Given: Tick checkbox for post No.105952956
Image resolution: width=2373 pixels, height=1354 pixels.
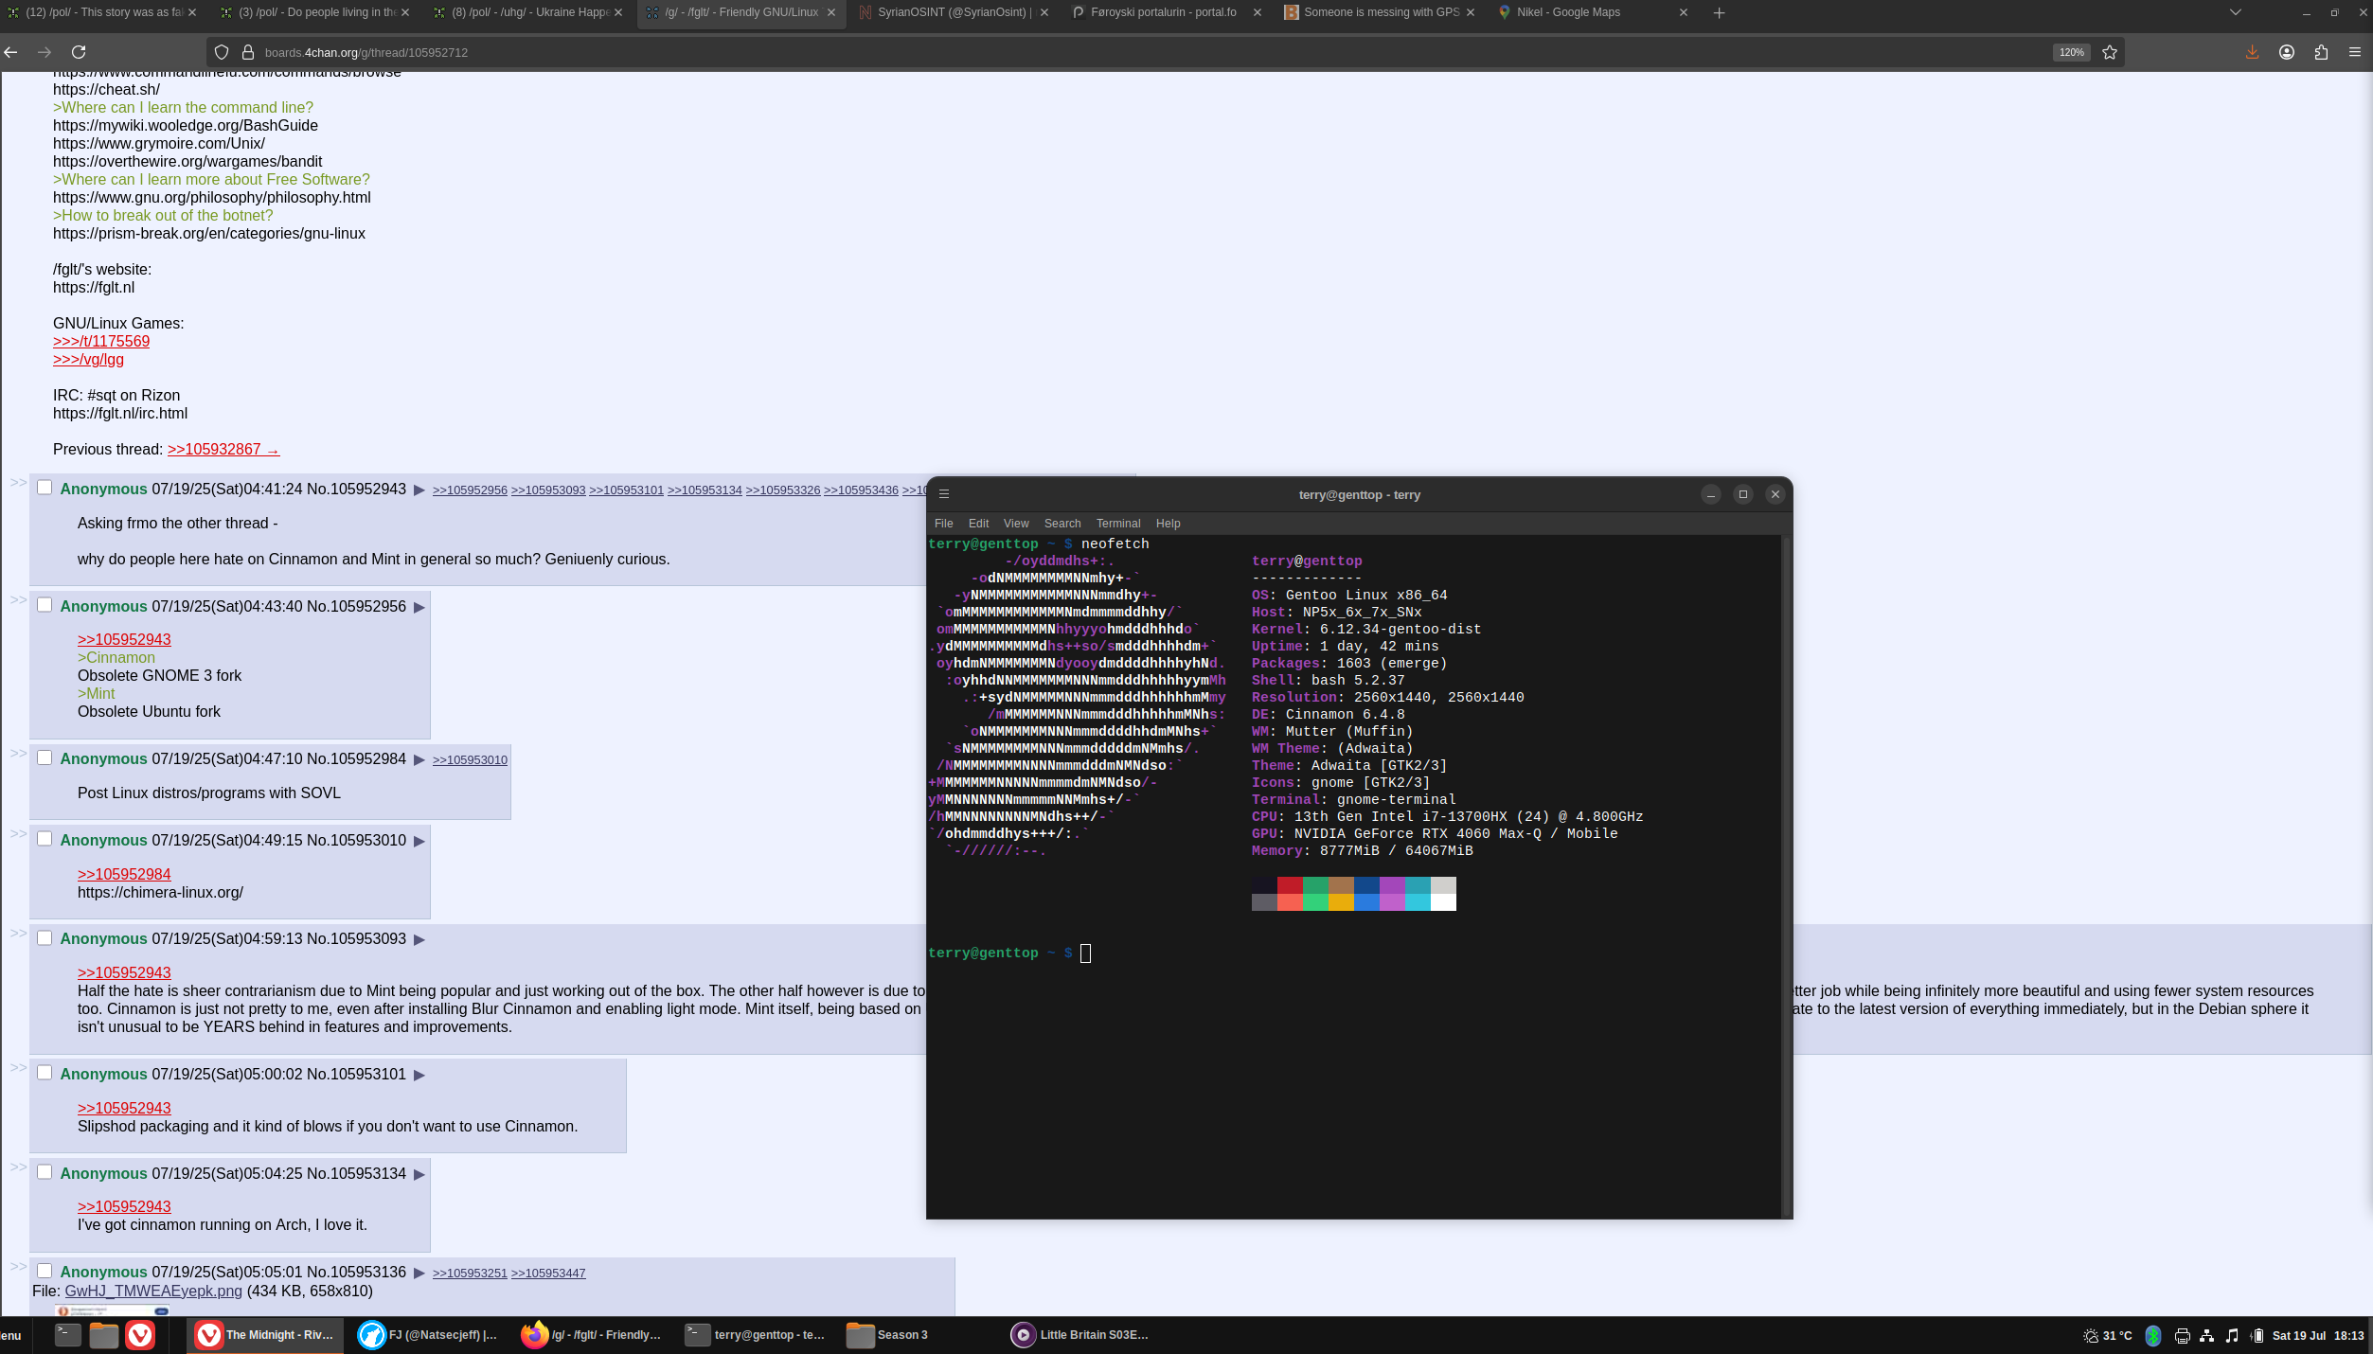Looking at the screenshot, I should (45, 605).
